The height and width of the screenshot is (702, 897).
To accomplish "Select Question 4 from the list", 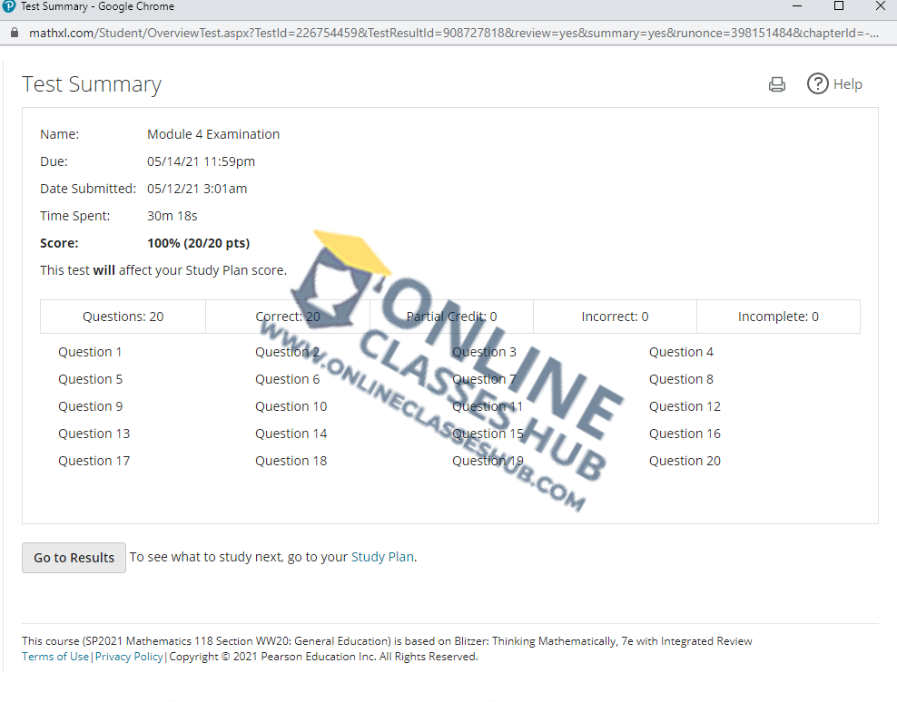I will point(681,352).
